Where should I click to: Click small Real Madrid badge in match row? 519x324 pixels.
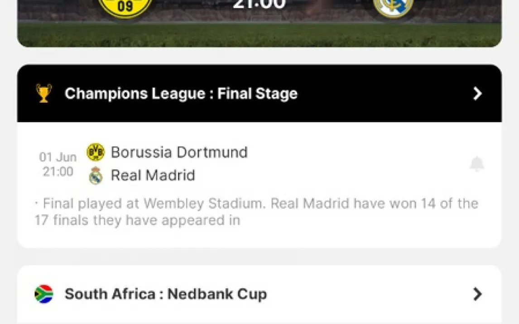click(96, 176)
